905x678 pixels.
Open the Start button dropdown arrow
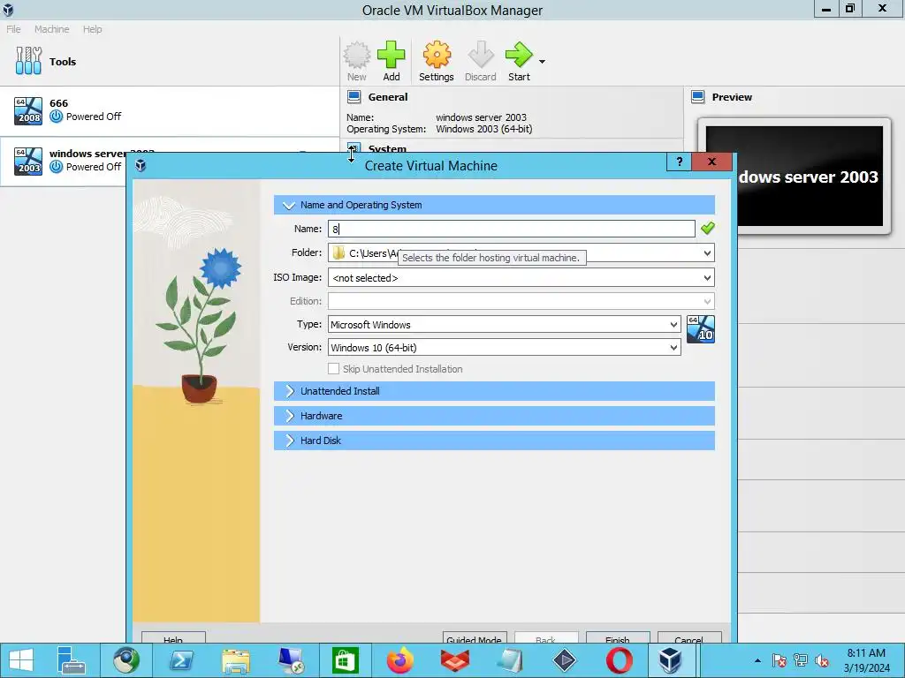(542, 62)
